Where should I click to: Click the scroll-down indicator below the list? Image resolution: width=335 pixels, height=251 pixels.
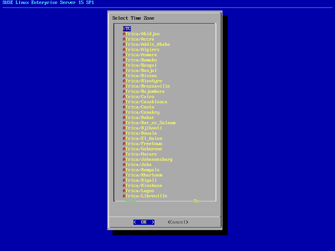tap(131, 201)
